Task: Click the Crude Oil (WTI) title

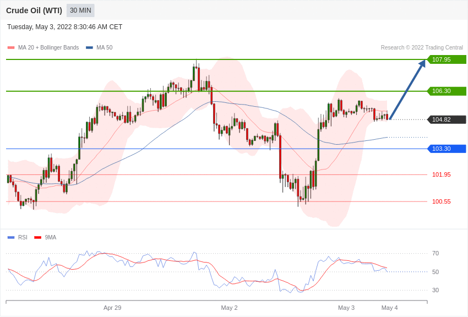Action: coord(34,10)
